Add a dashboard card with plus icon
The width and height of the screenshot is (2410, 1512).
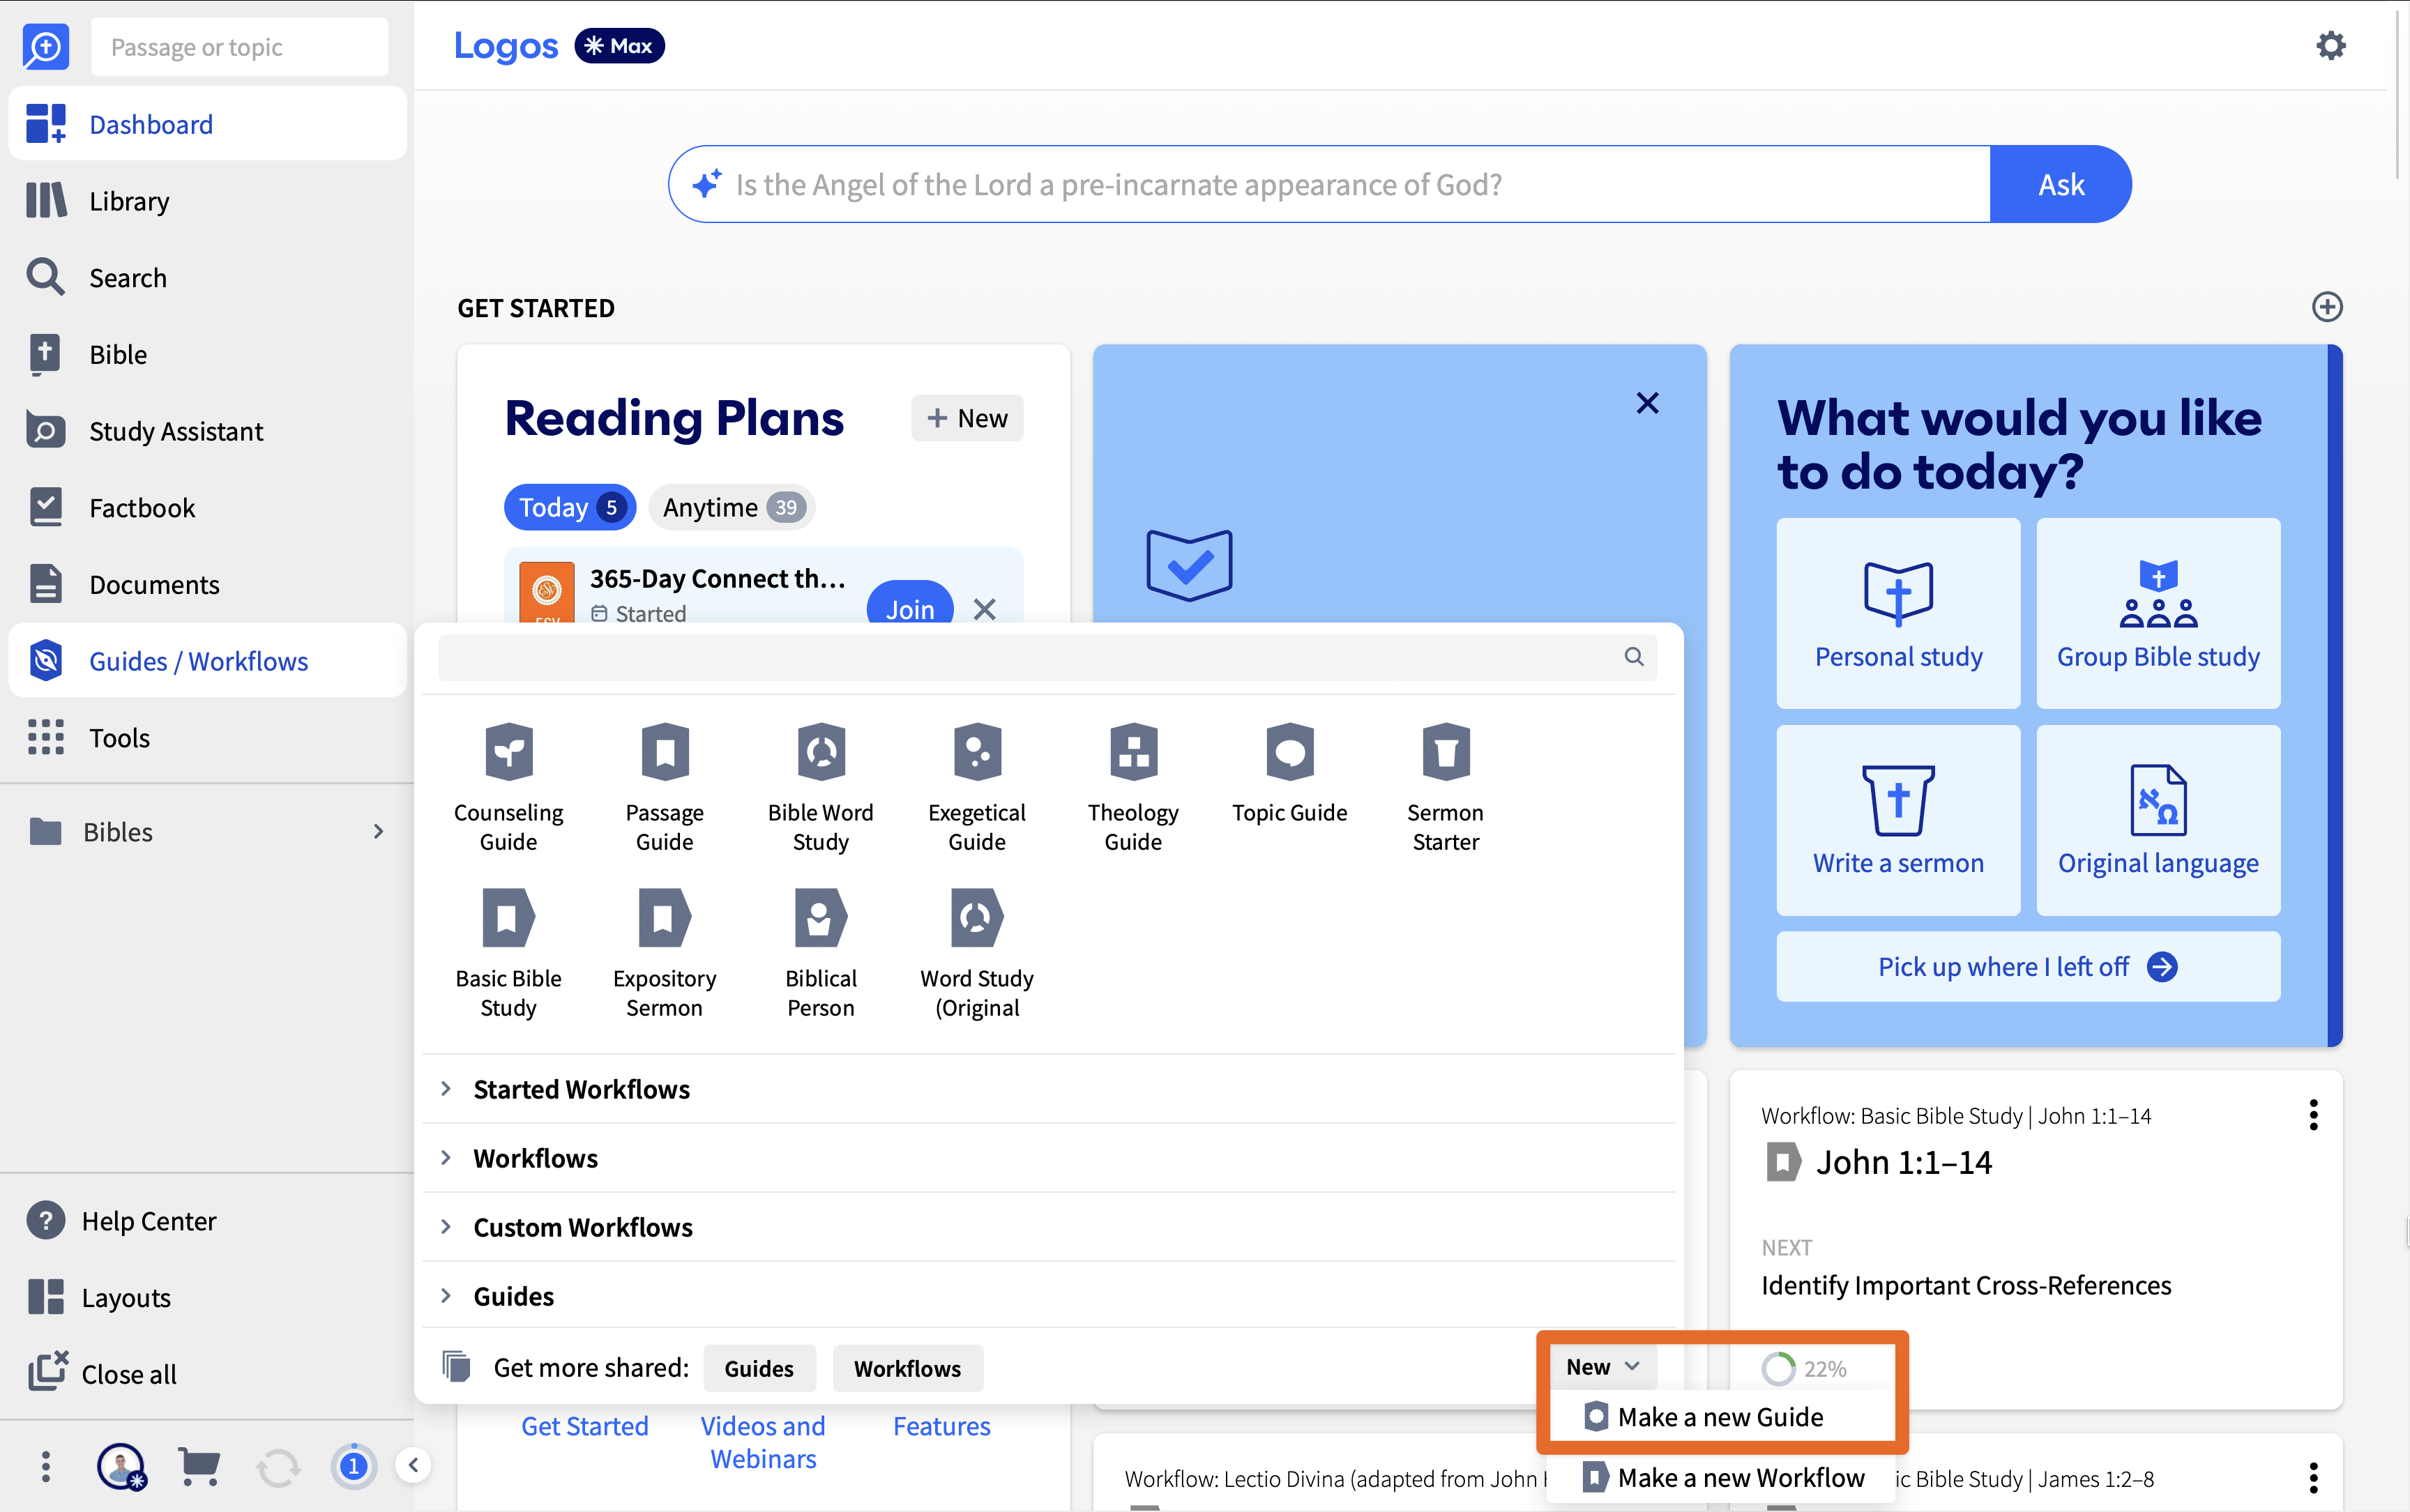(x=2327, y=307)
